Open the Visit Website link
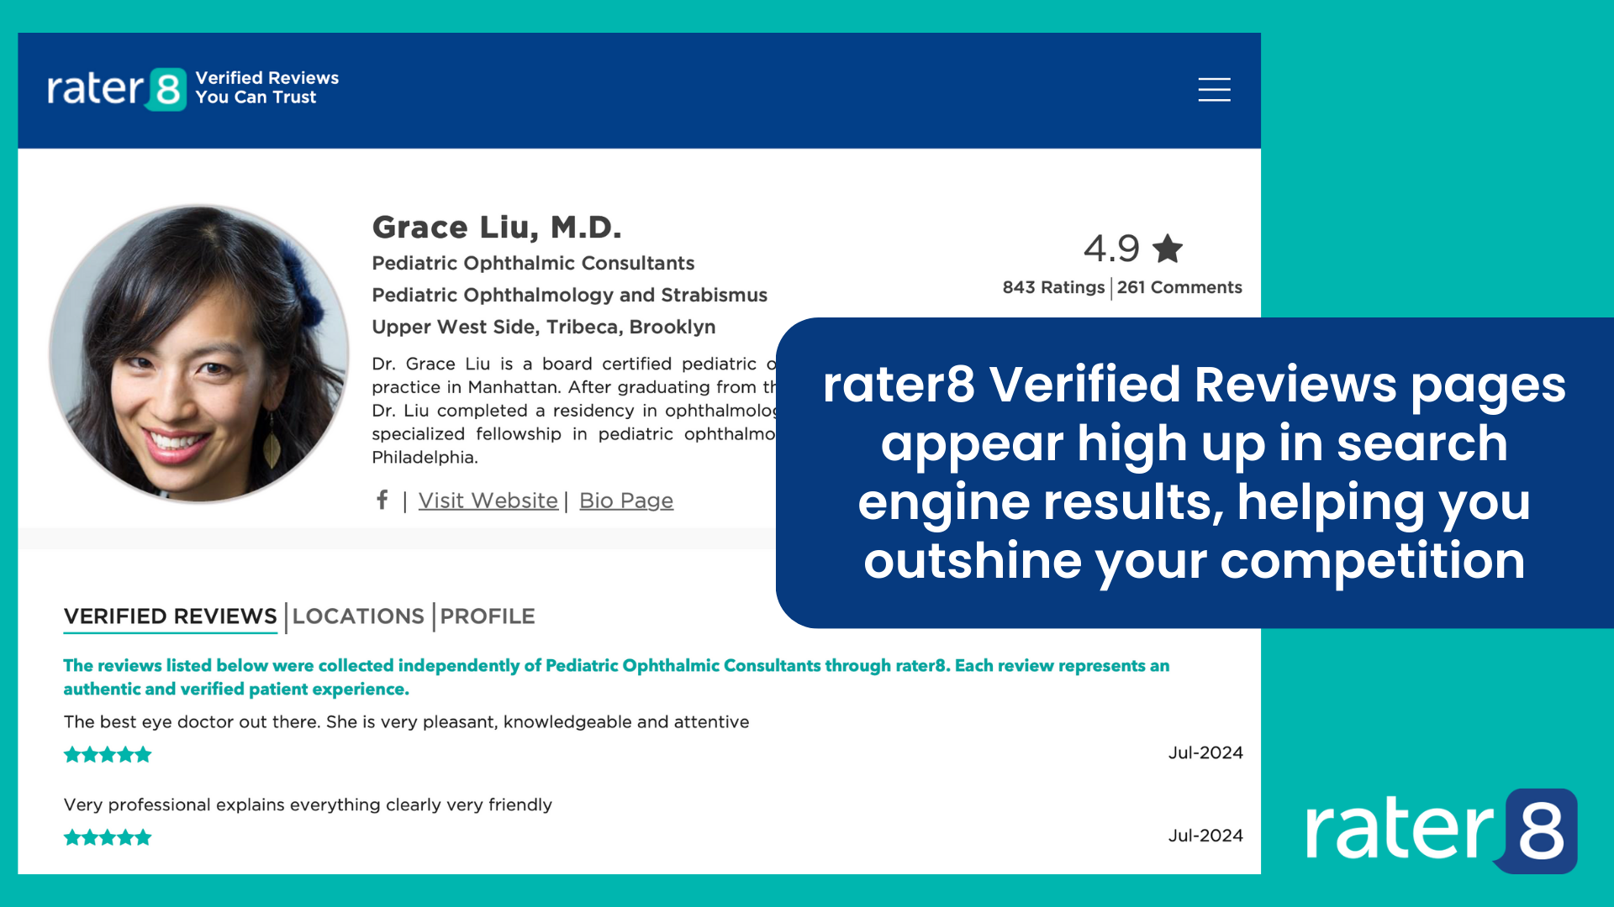Image resolution: width=1614 pixels, height=907 pixels. [488, 501]
